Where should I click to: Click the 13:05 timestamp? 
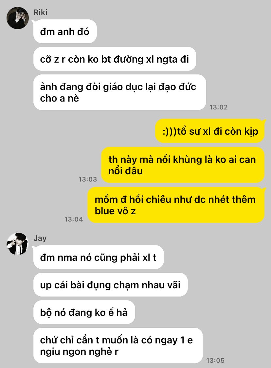[x=215, y=360]
